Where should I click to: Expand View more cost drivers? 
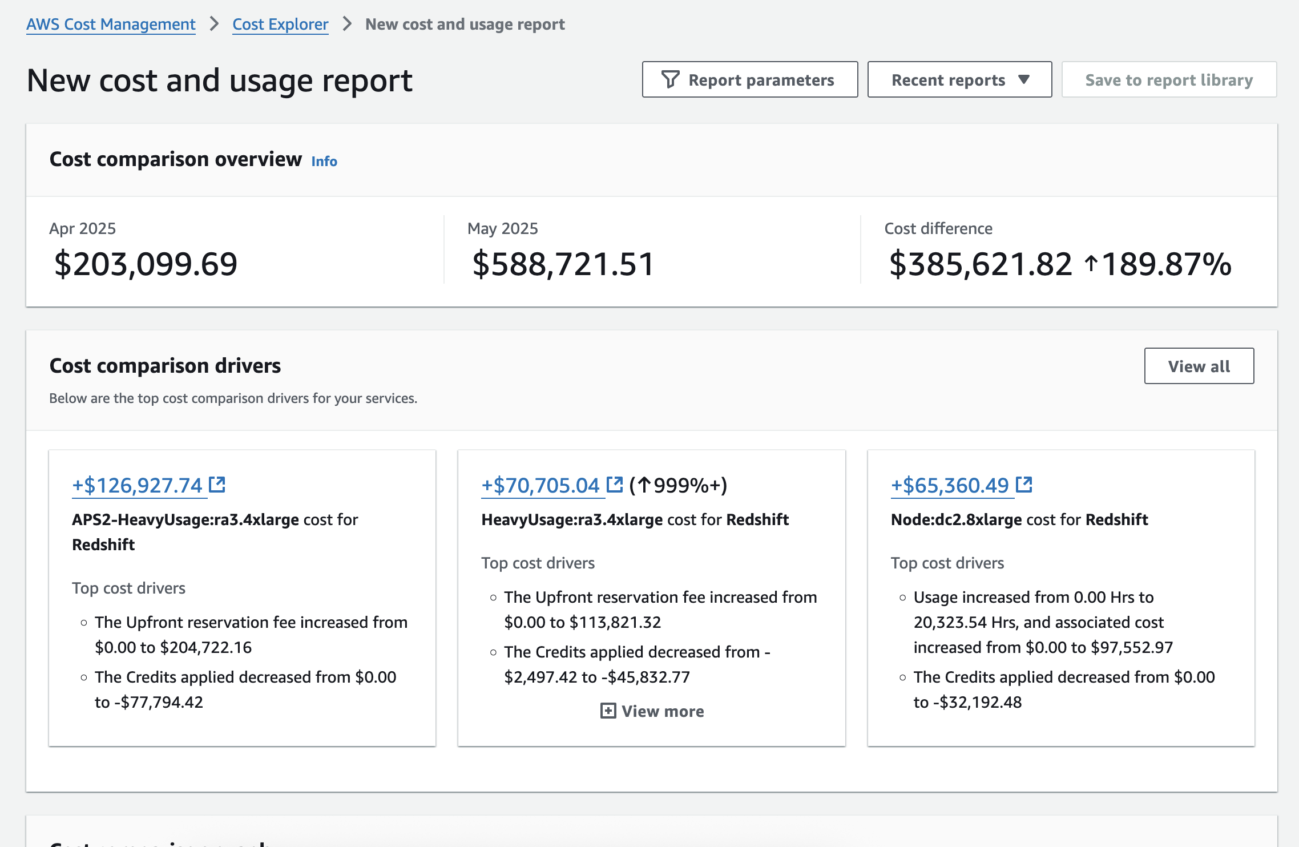[662, 711]
